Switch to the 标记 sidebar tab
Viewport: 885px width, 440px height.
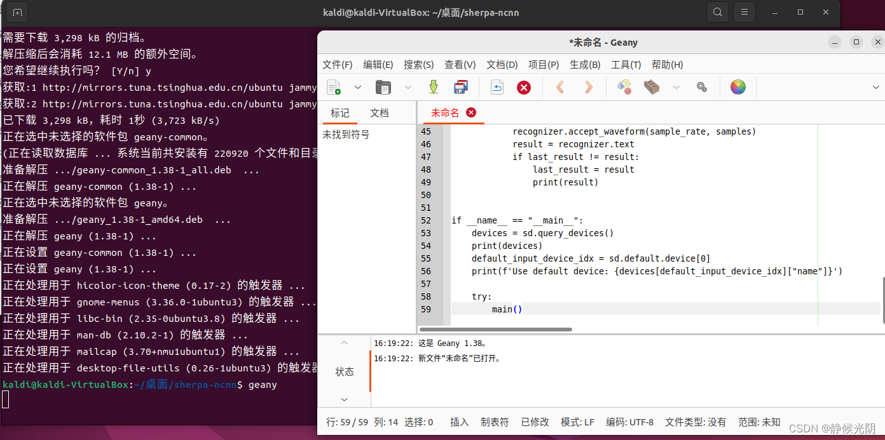click(340, 113)
